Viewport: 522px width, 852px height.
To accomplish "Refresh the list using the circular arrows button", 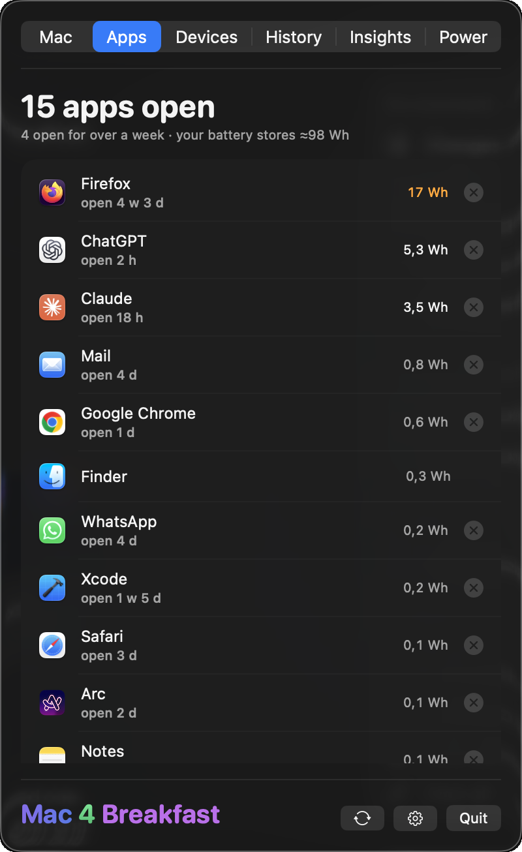I will [362, 818].
